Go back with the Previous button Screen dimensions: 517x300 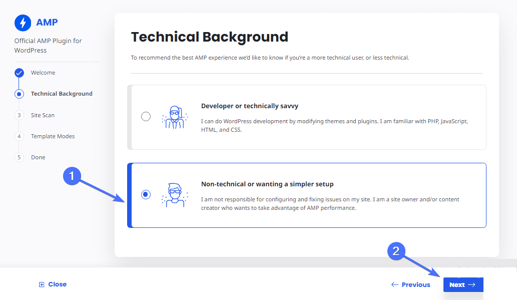click(x=411, y=284)
